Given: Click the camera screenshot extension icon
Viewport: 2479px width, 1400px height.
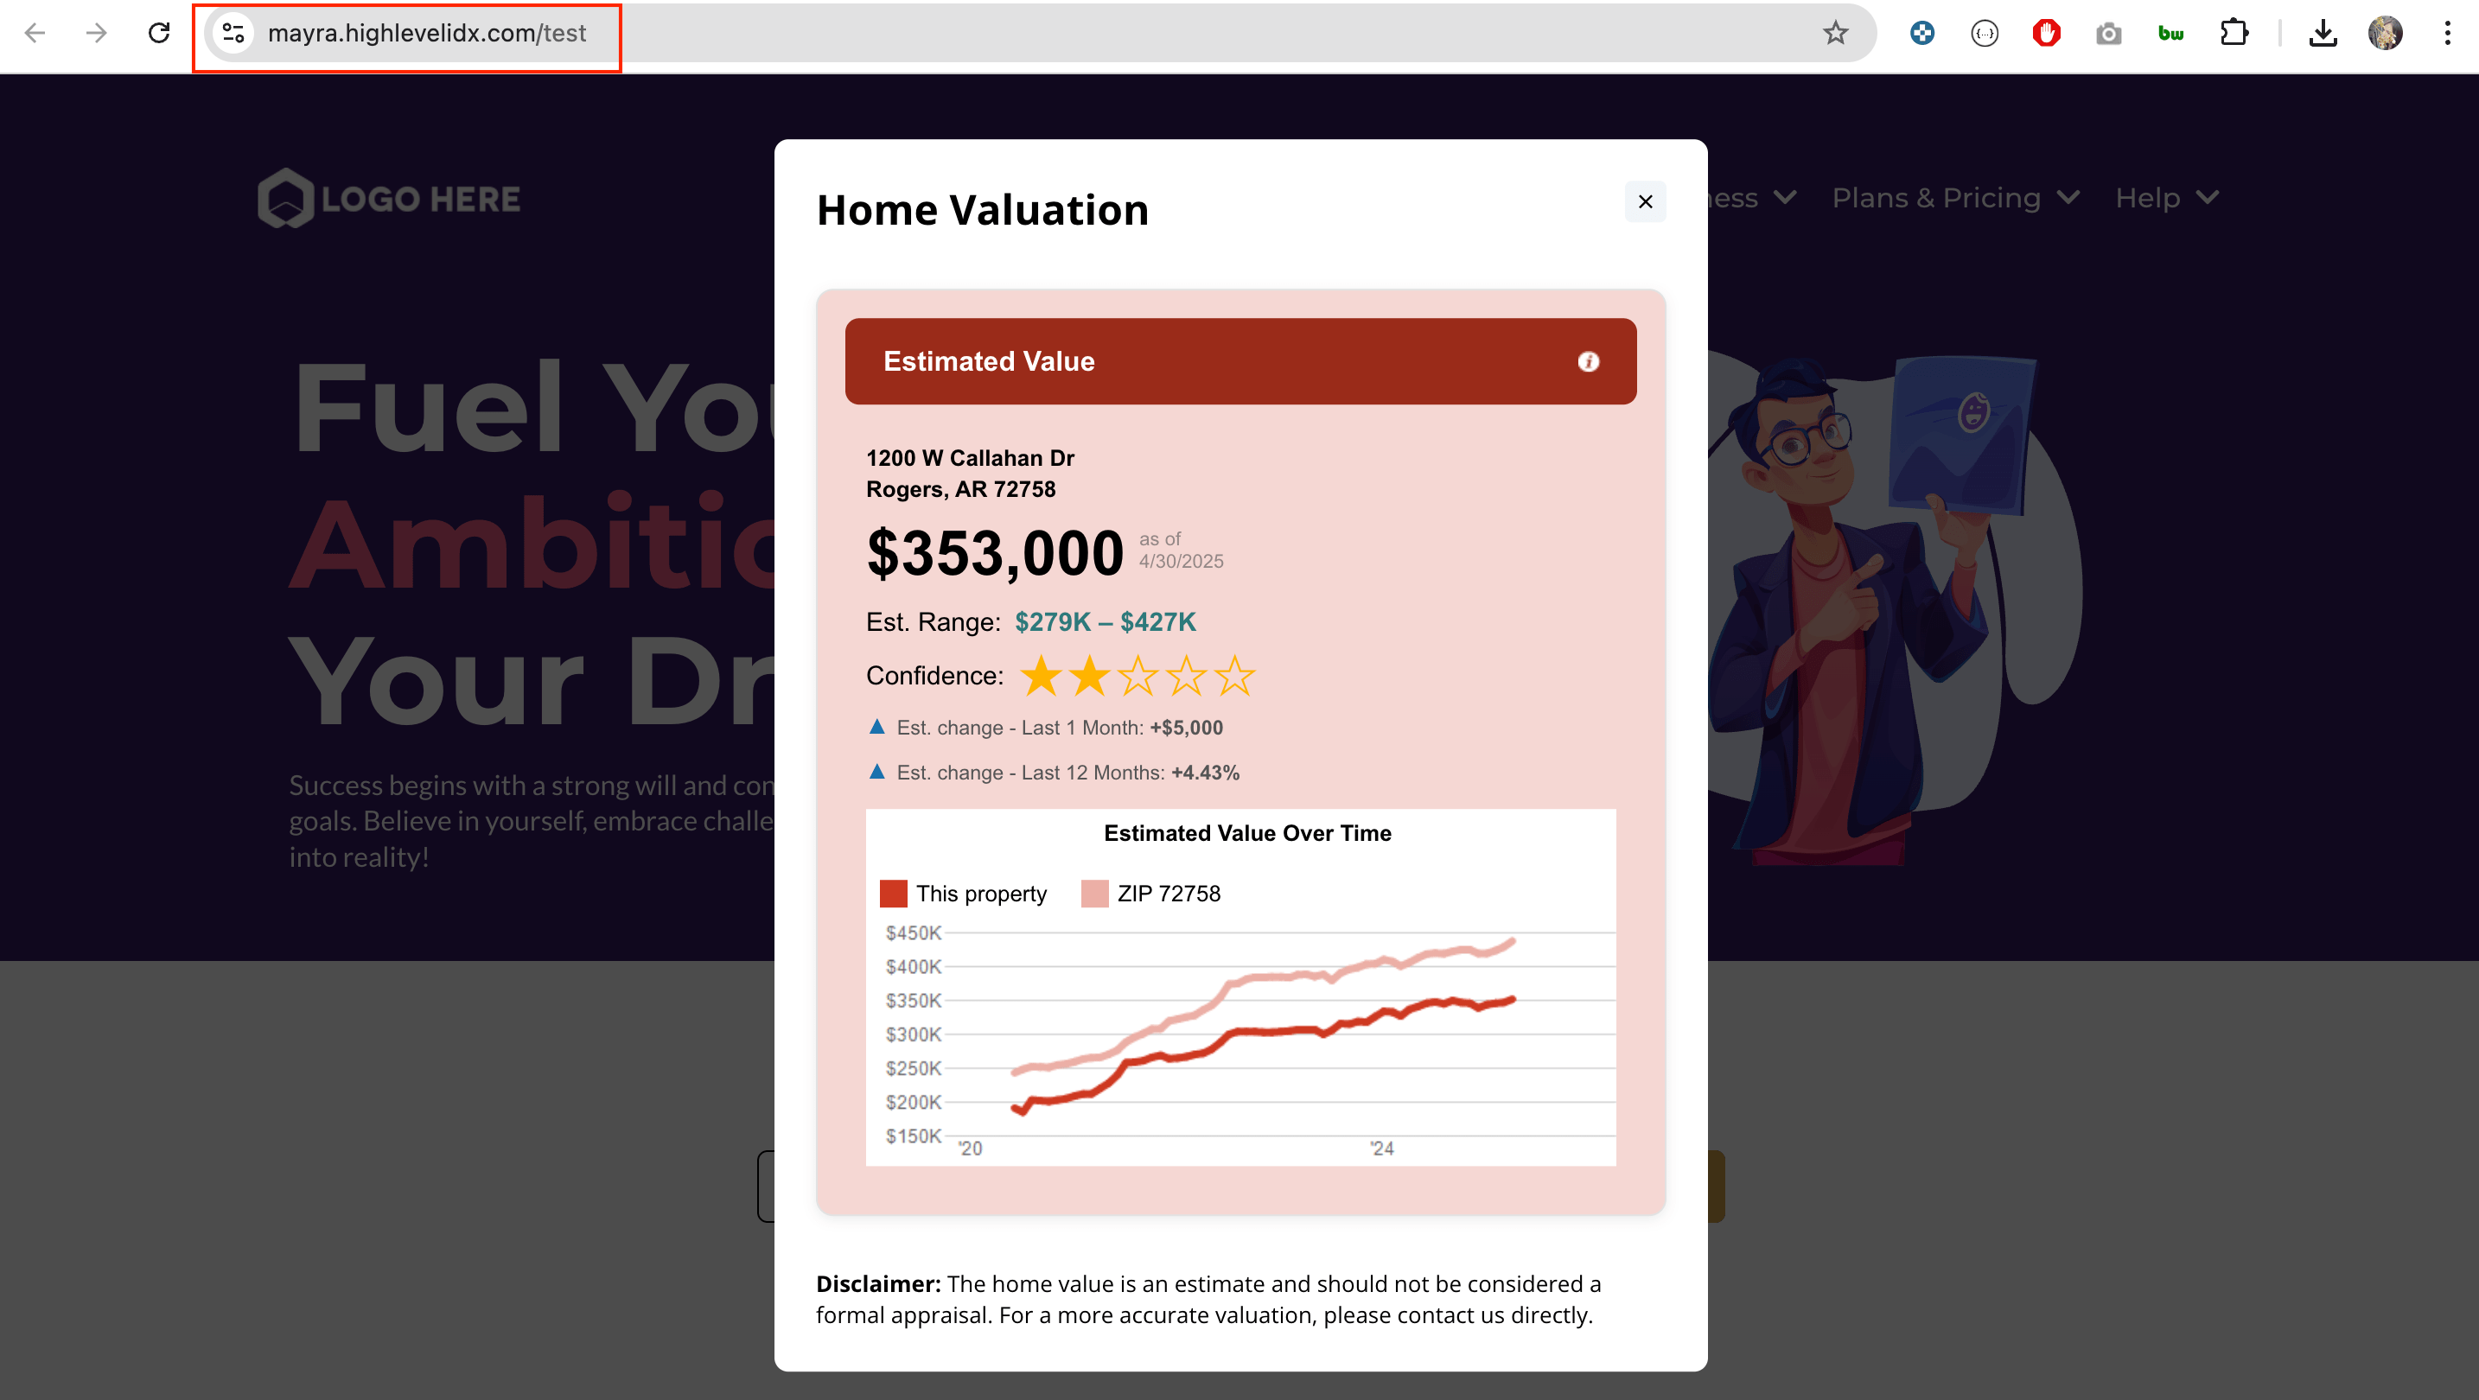Looking at the screenshot, I should 2107,33.
